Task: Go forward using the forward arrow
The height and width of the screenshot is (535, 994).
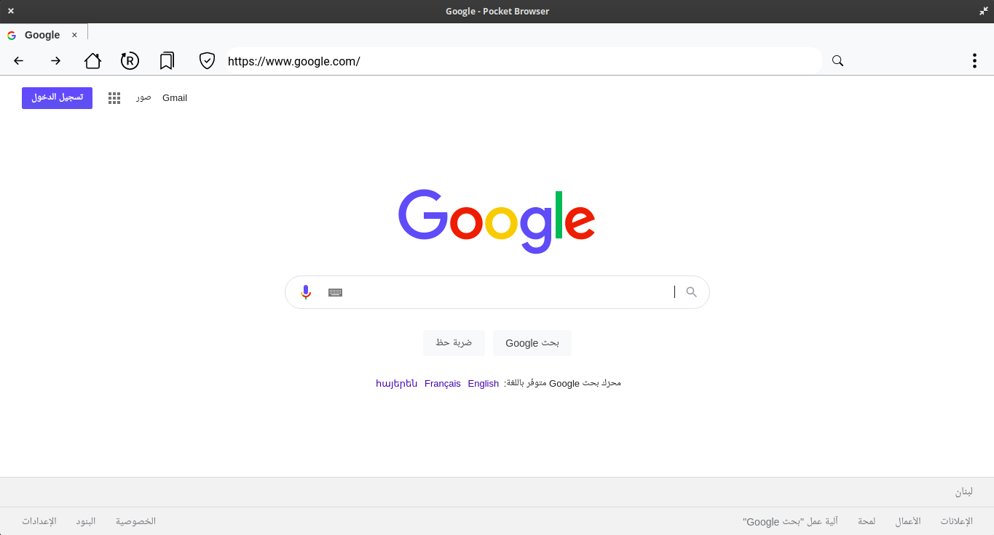Action: click(x=56, y=61)
